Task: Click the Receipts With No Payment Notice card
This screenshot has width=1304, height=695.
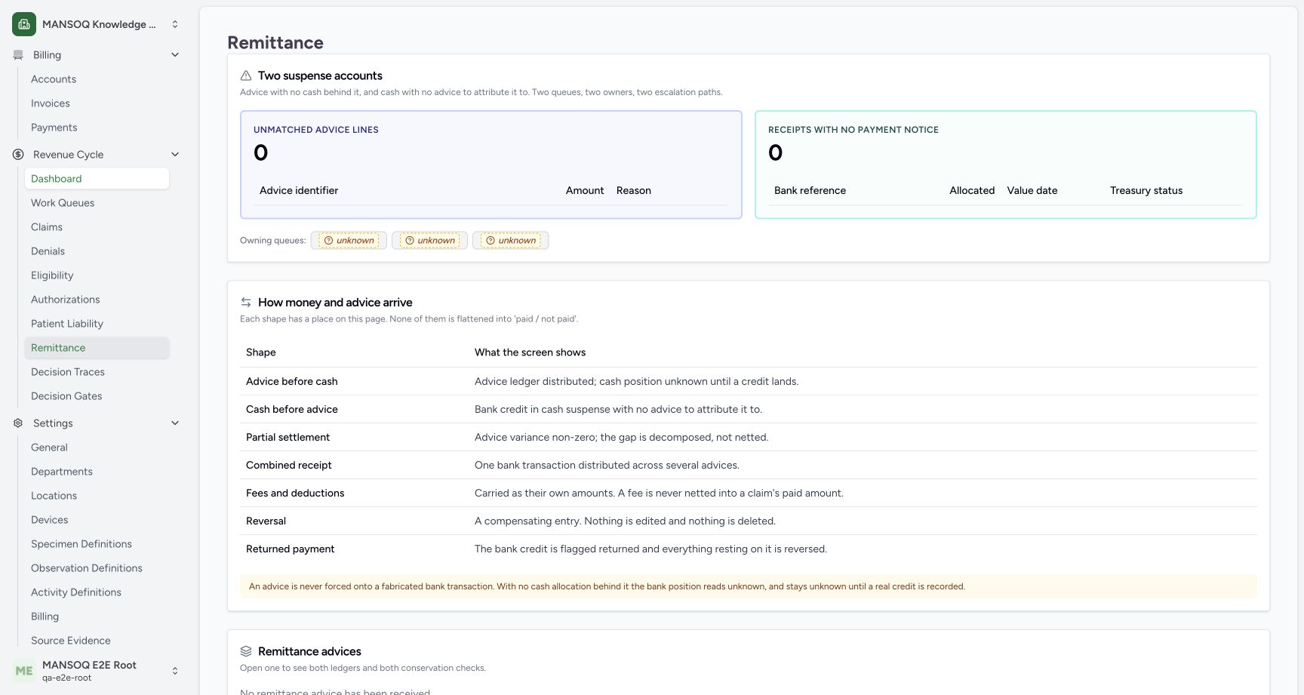Action: coord(1006,165)
